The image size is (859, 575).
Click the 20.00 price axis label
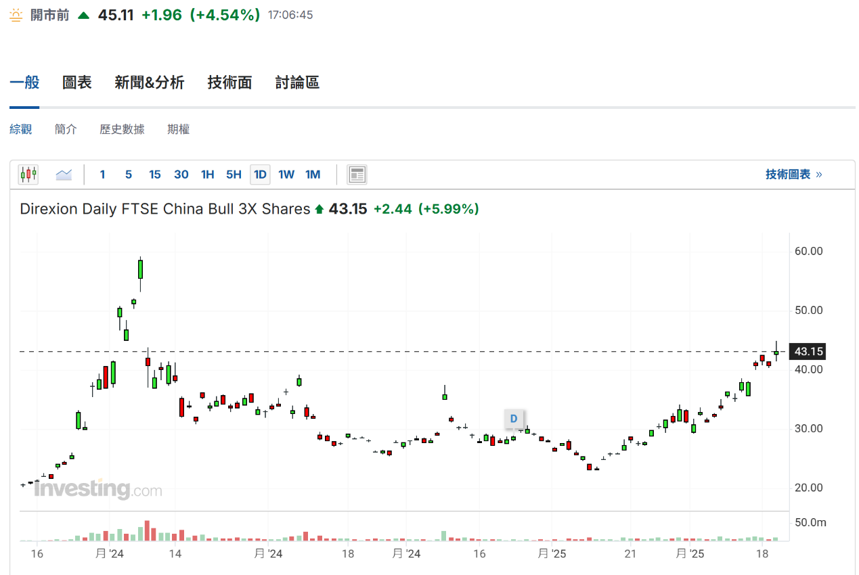click(808, 488)
